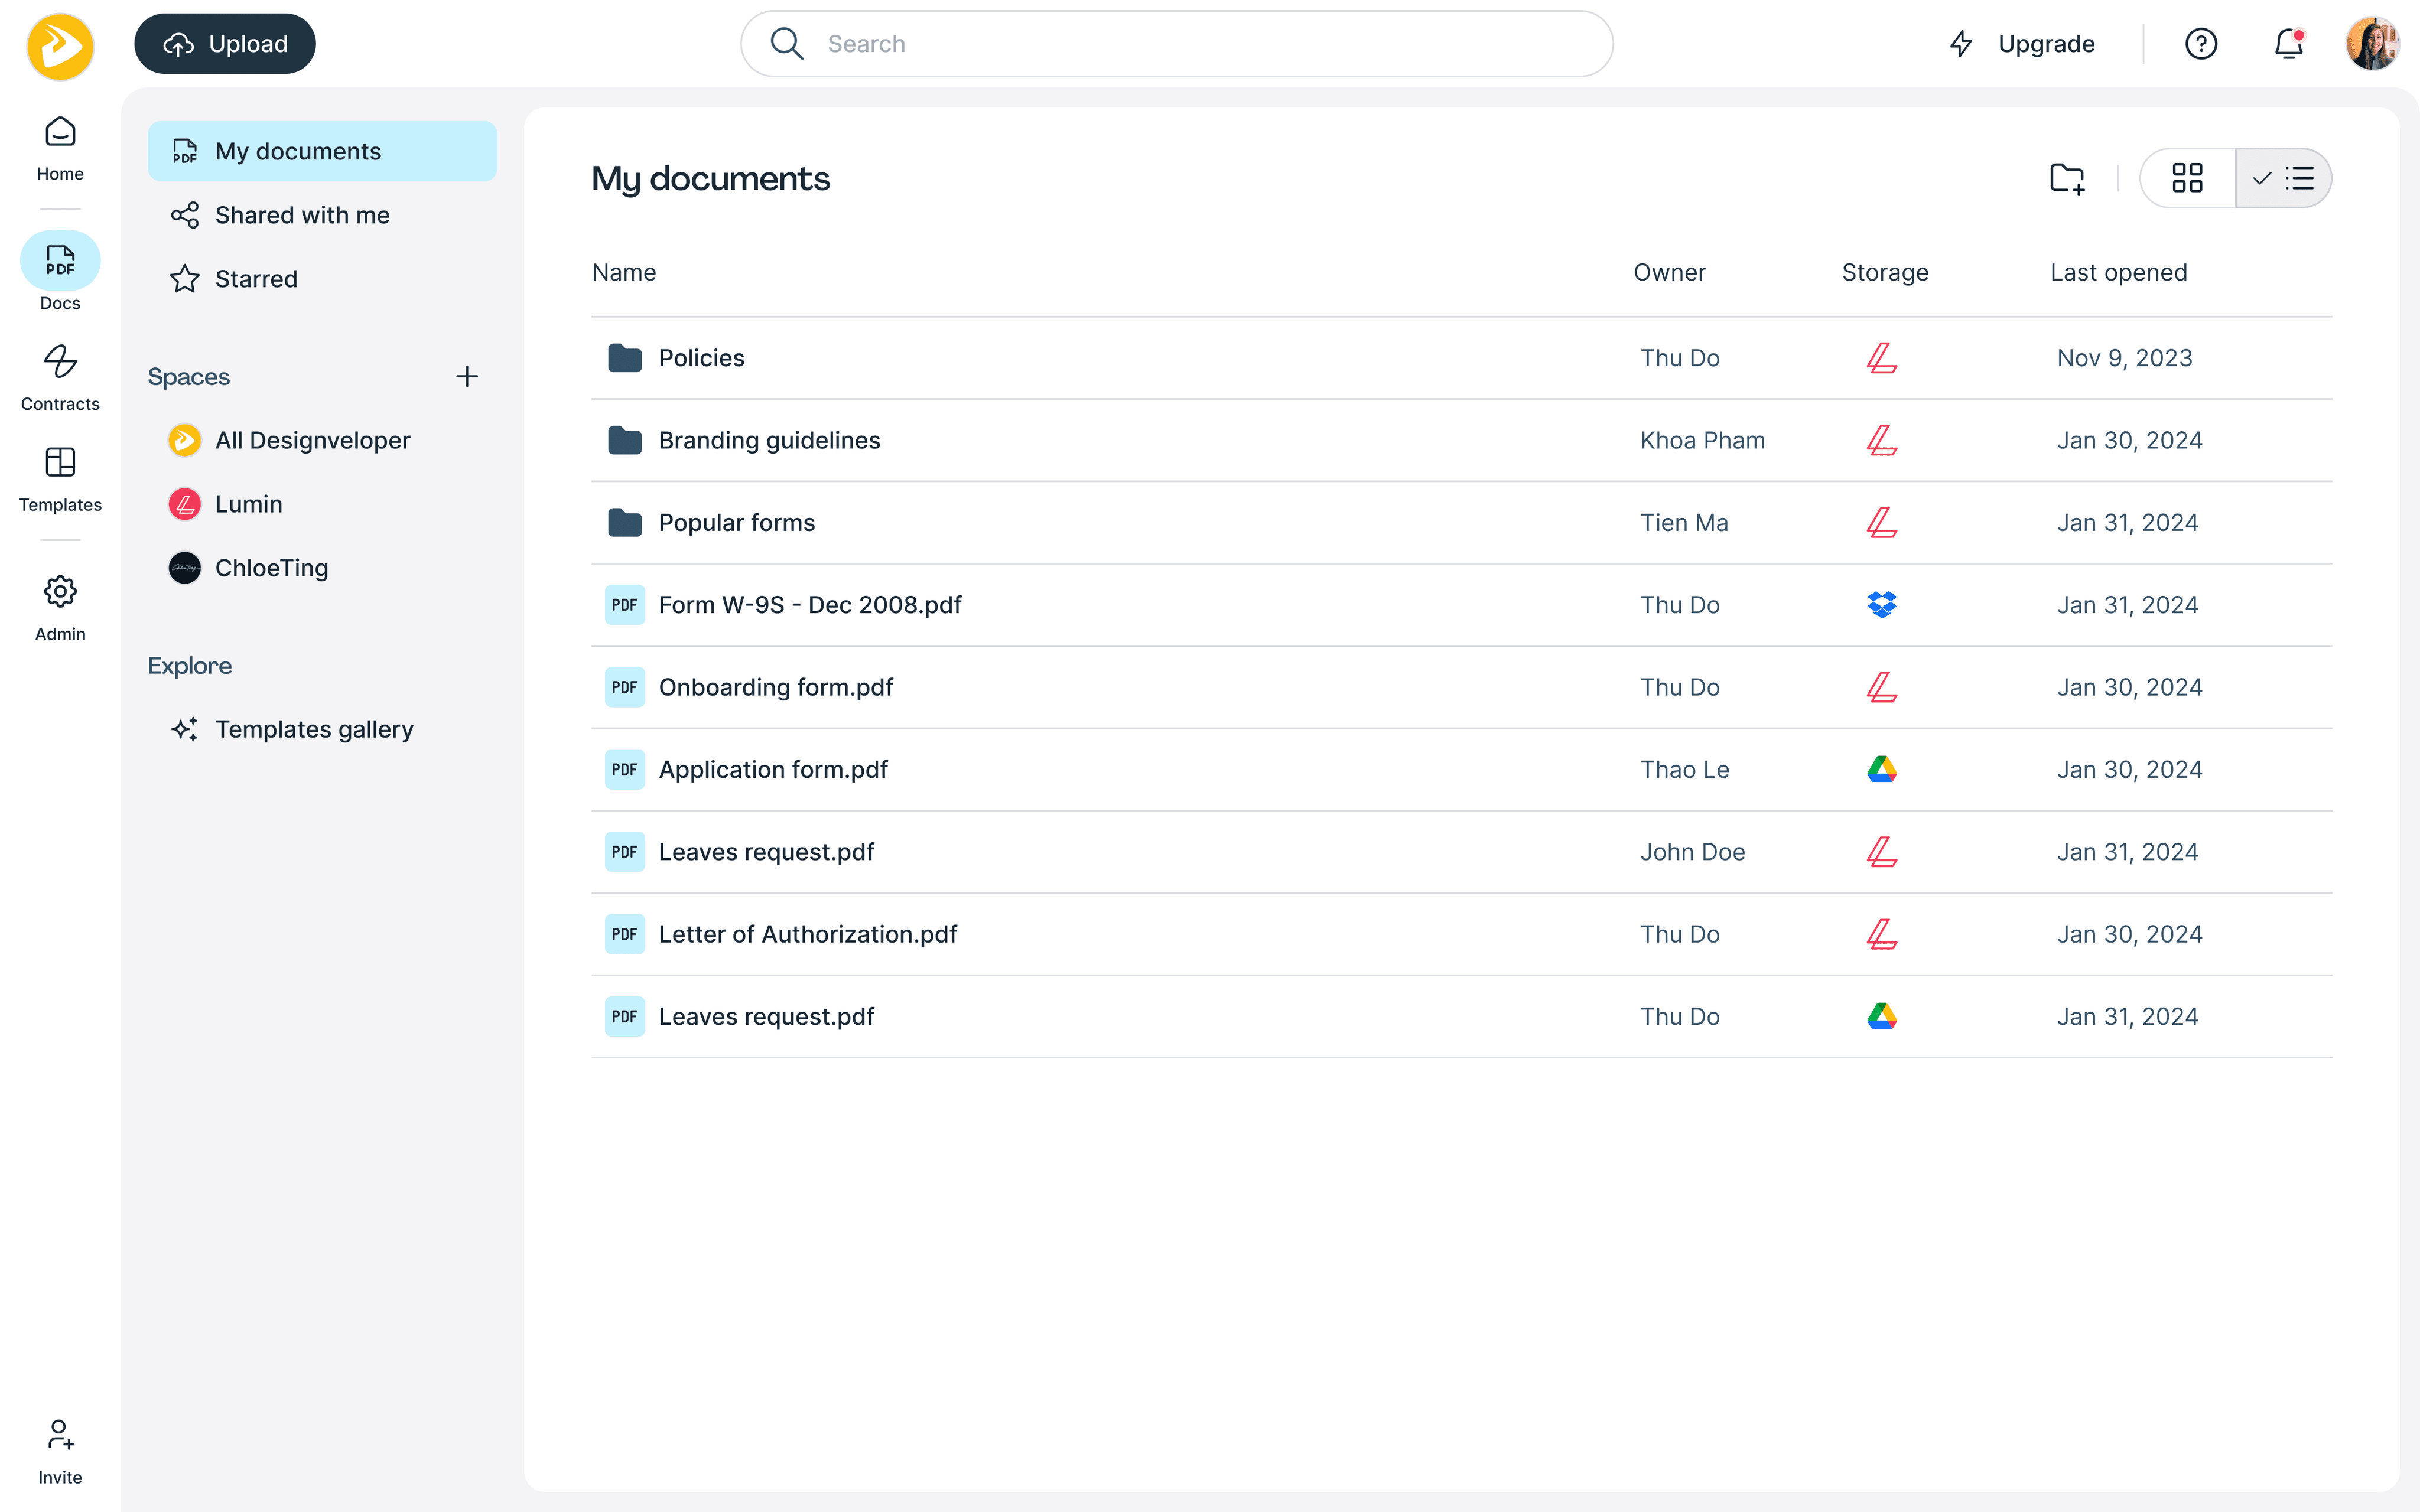Open the Starred documents section
The image size is (2420, 1512).
click(x=256, y=279)
